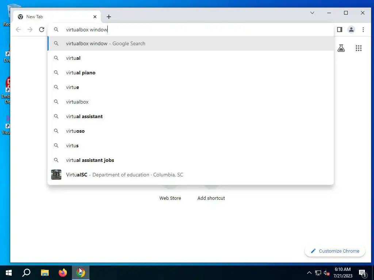374x280 pixels.
Task: Open the Chrome profile avatar
Action: (x=351, y=30)
